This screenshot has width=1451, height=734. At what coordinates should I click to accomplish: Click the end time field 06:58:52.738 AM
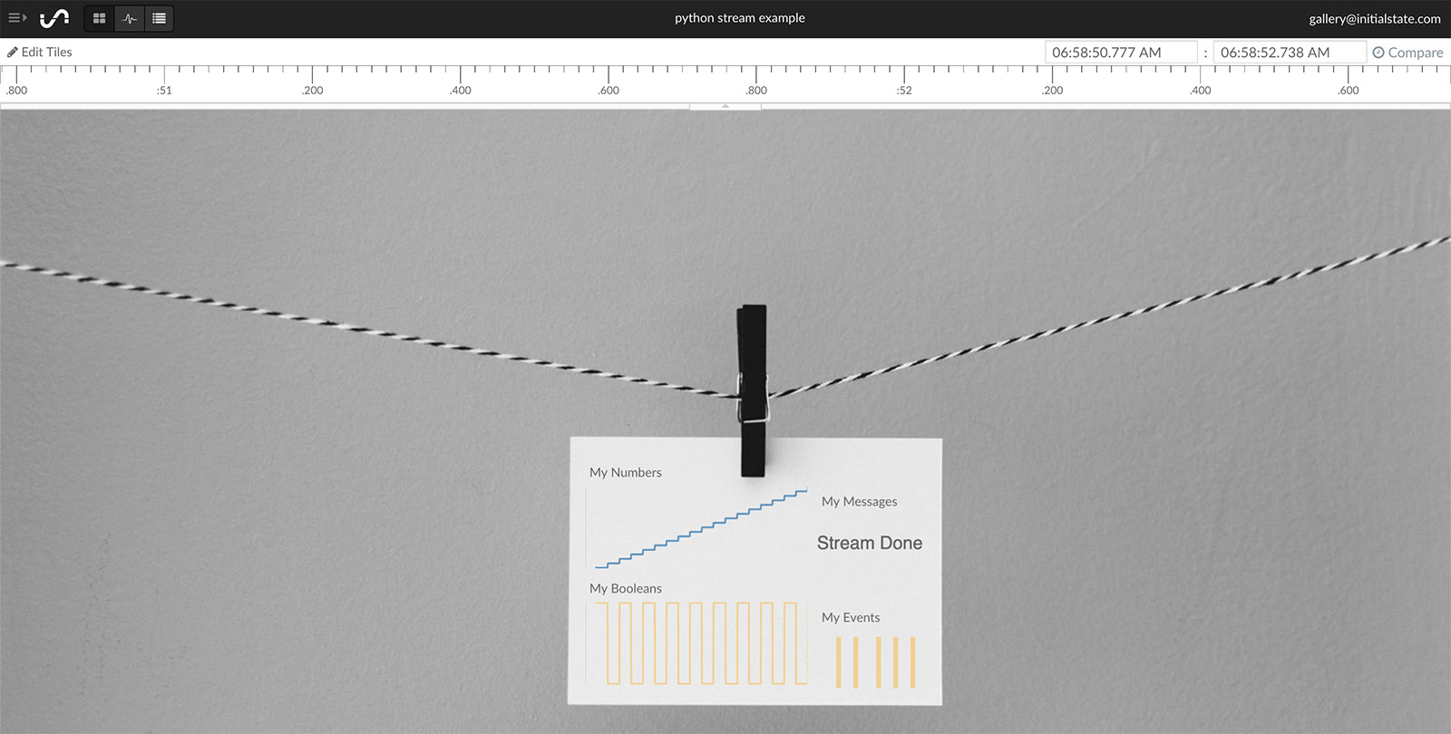(1288, 53)
